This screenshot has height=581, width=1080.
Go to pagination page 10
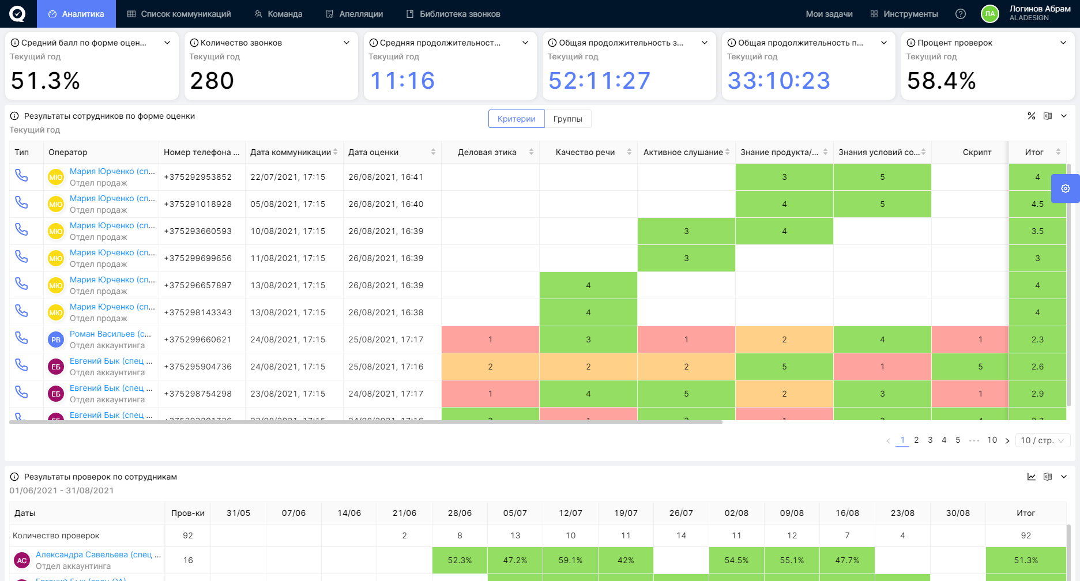992,440
